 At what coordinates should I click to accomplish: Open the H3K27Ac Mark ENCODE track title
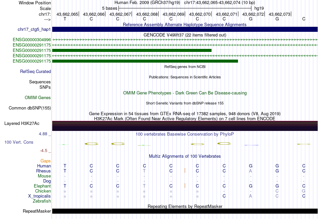(x=185, y=119)
